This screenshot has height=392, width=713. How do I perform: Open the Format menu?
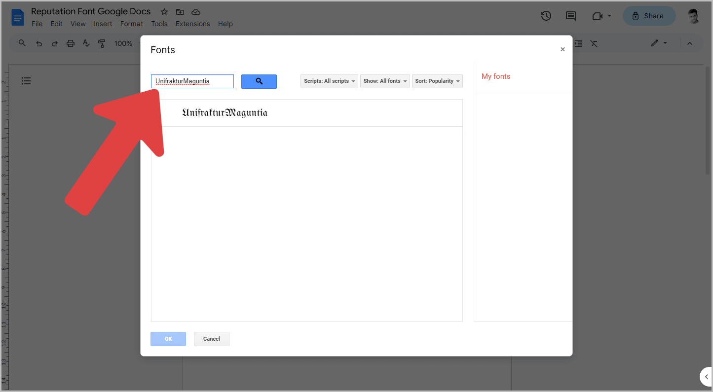click(x=131, y=24)
